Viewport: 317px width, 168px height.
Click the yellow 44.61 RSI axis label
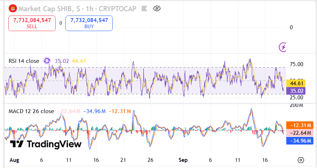coord(296,83)
